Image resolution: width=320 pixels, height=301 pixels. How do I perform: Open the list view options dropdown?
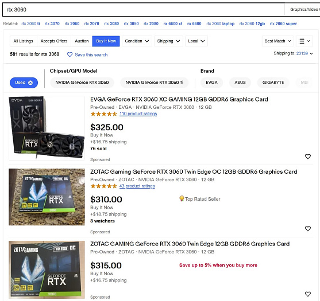304,41
